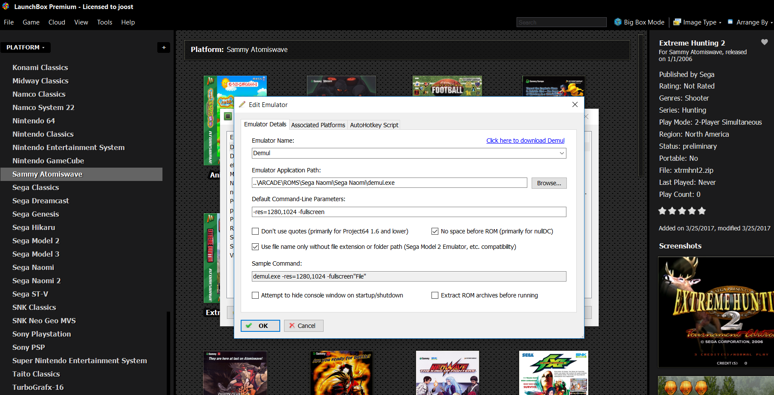Click the FOOTBALL game box art

[x=447, y=86]
